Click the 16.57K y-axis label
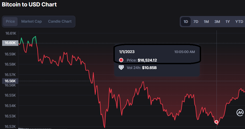The width and height of the screenshot is (245, 129). click(x=10, y=75)
